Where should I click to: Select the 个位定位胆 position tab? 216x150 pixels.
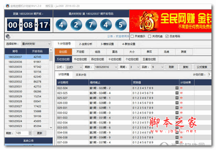coord(132,60)
